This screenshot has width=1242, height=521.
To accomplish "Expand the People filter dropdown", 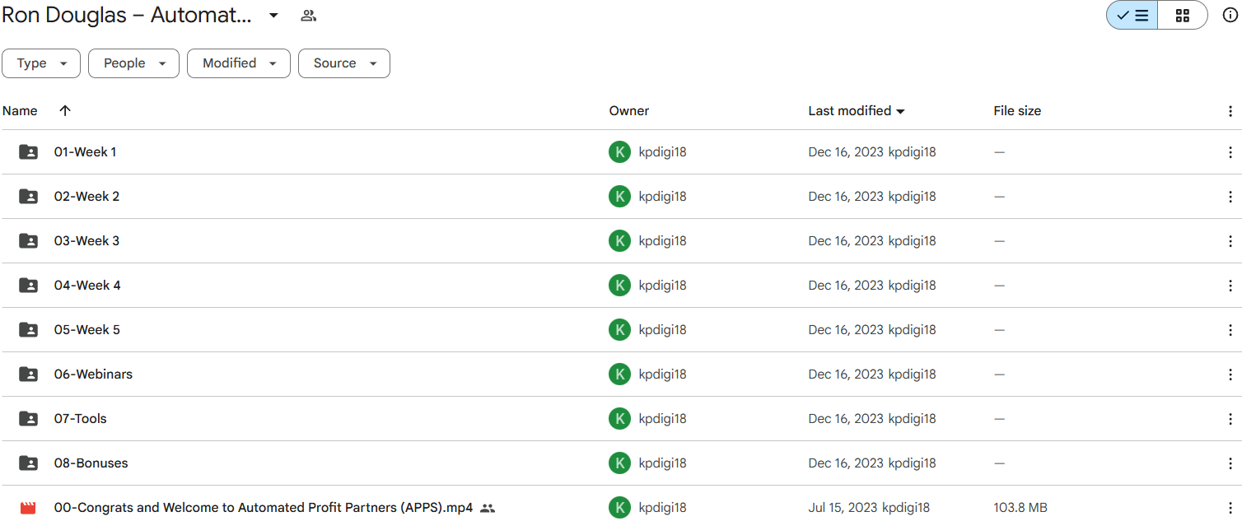I will point(133,63).
